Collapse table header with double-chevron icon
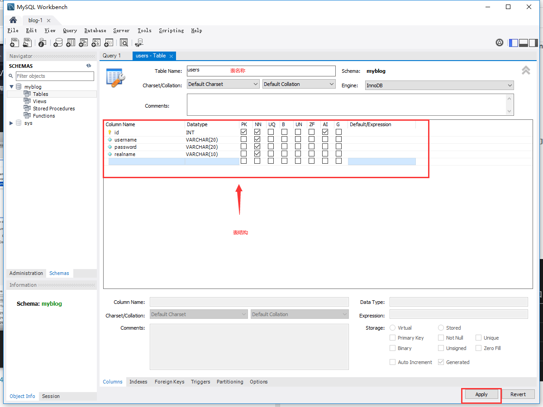The width and height of the screenshot is (543, 407). pyautogui.click(x=526, y=70)
